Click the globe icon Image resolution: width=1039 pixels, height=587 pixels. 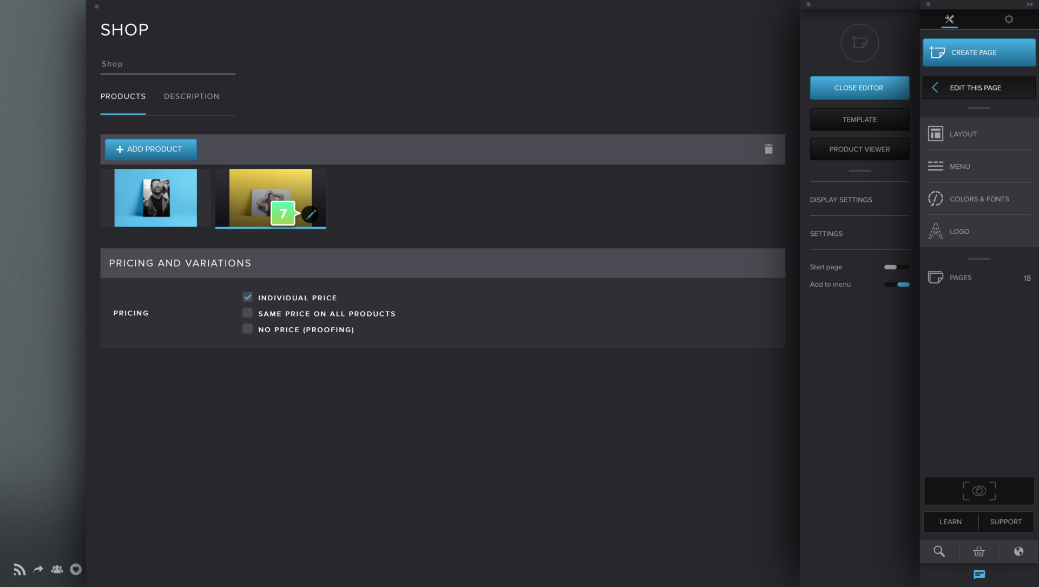(x=1018, y=551)
